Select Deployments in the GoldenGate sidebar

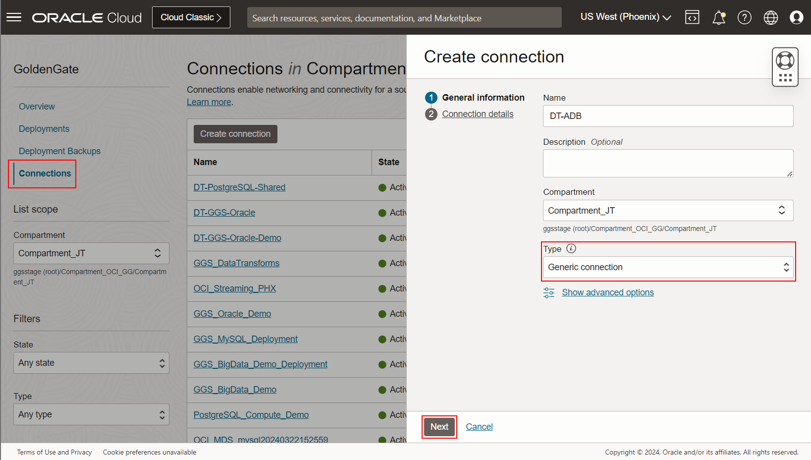44,128
